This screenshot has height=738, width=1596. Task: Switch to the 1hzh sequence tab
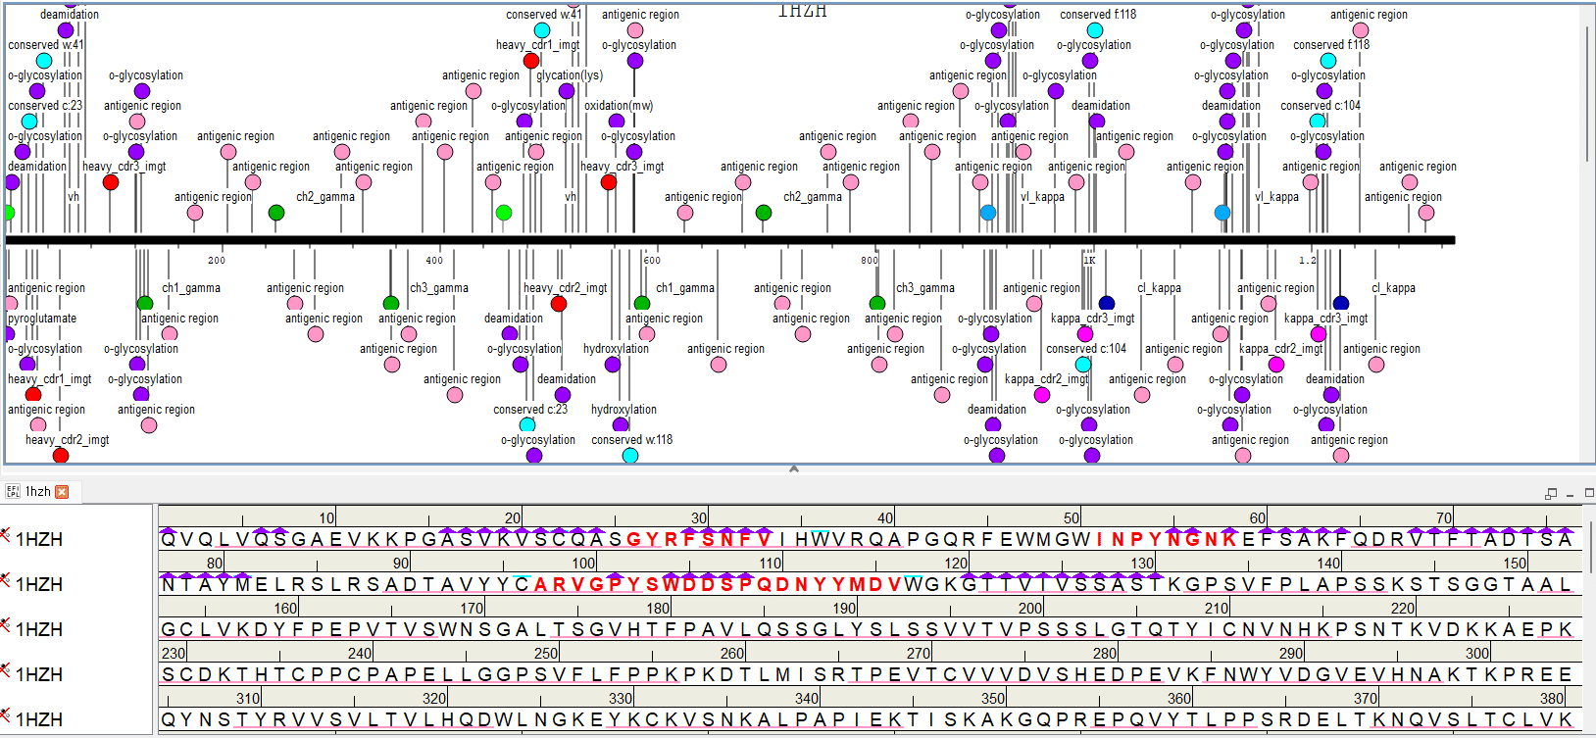tap(38, 492)
